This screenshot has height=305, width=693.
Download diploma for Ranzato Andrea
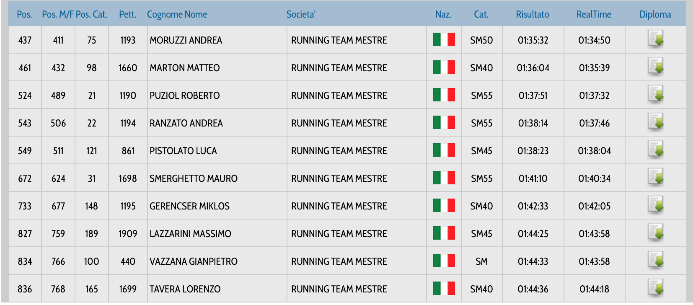(x=655, y=123)
